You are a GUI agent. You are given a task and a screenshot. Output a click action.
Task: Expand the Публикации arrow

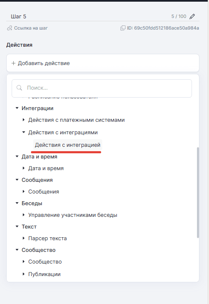[24, 274]
